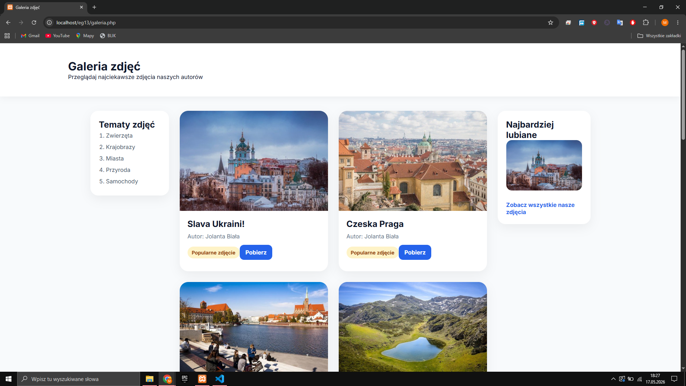Click the Galeria zdjęć page heading
Viewport: 686px width, 386px height.
pos(104,66)
